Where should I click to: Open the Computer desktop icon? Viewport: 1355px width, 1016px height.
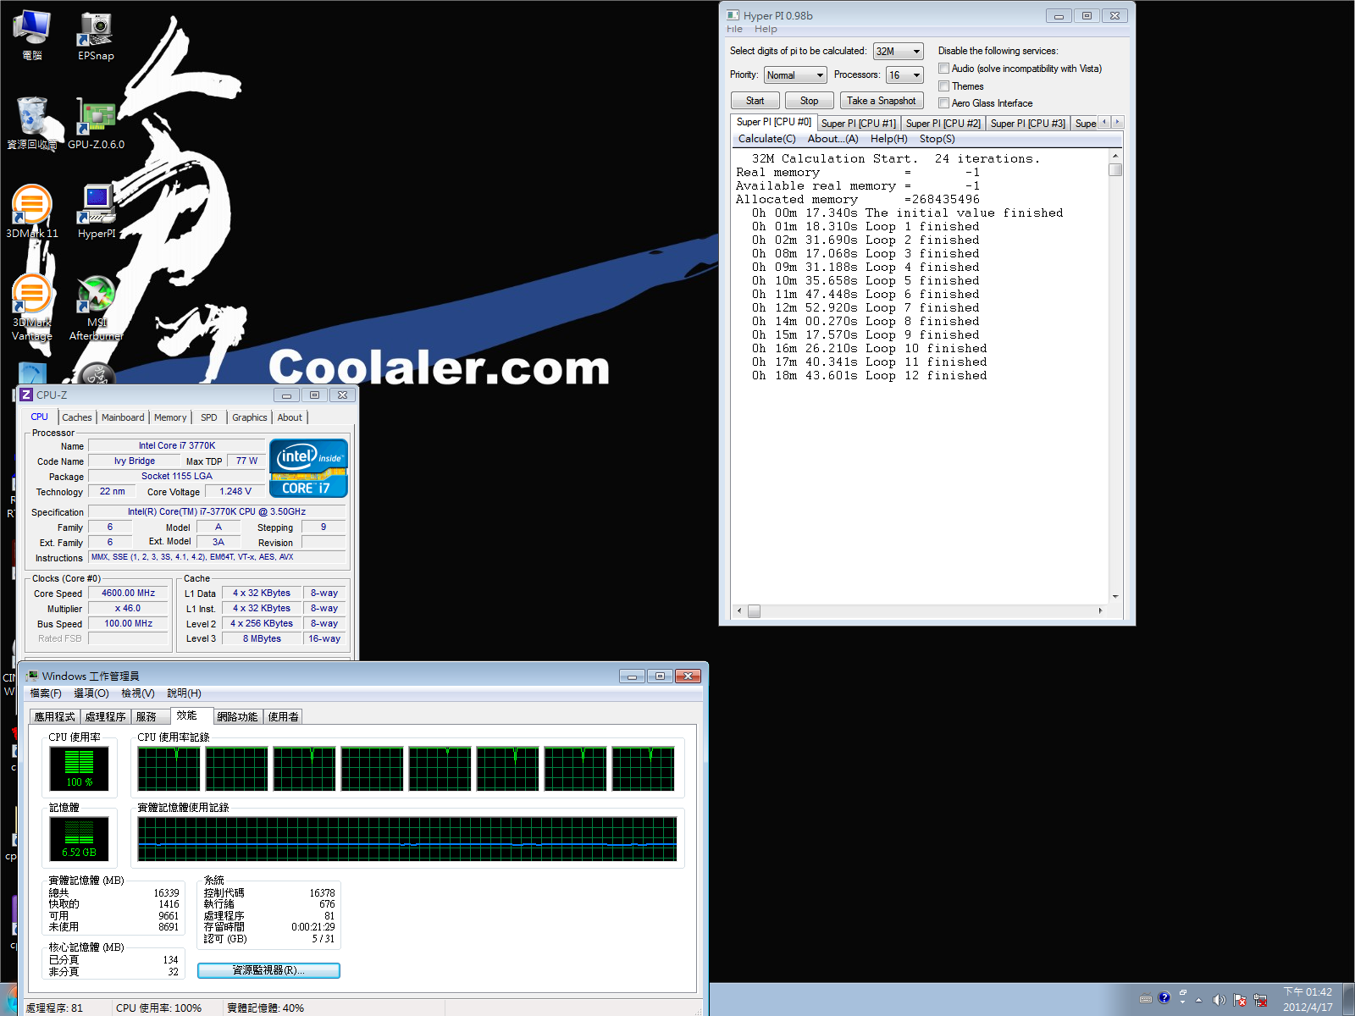pos(32,36)
